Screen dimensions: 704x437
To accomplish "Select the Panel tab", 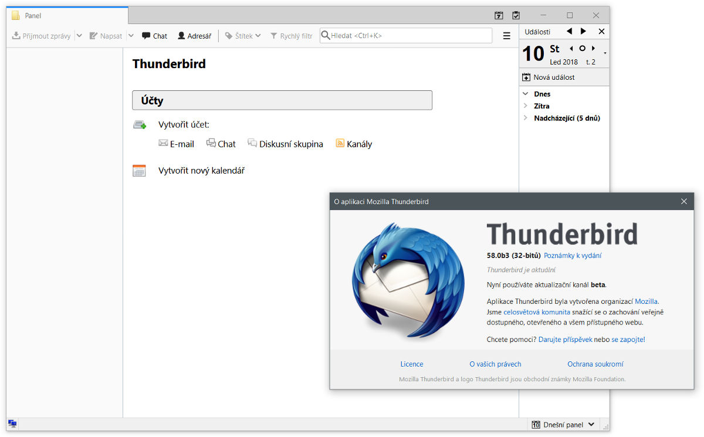I will (67, 15).
